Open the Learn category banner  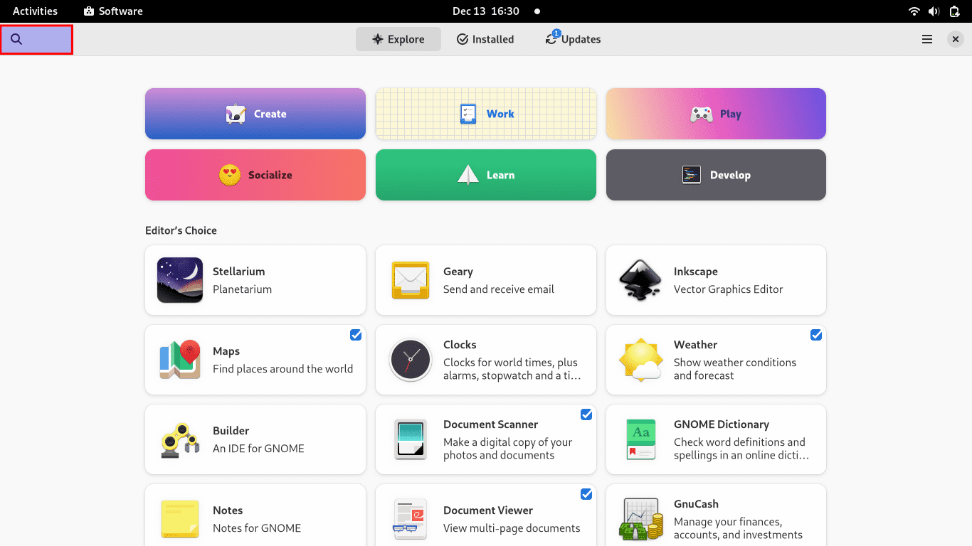click(486, 175)
